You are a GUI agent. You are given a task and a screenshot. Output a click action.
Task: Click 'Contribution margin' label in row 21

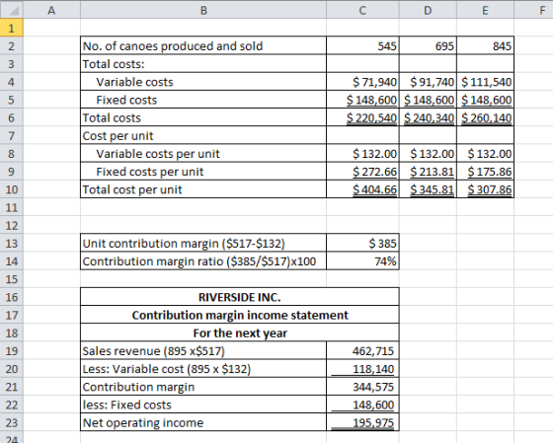click(x=203, y=387)
